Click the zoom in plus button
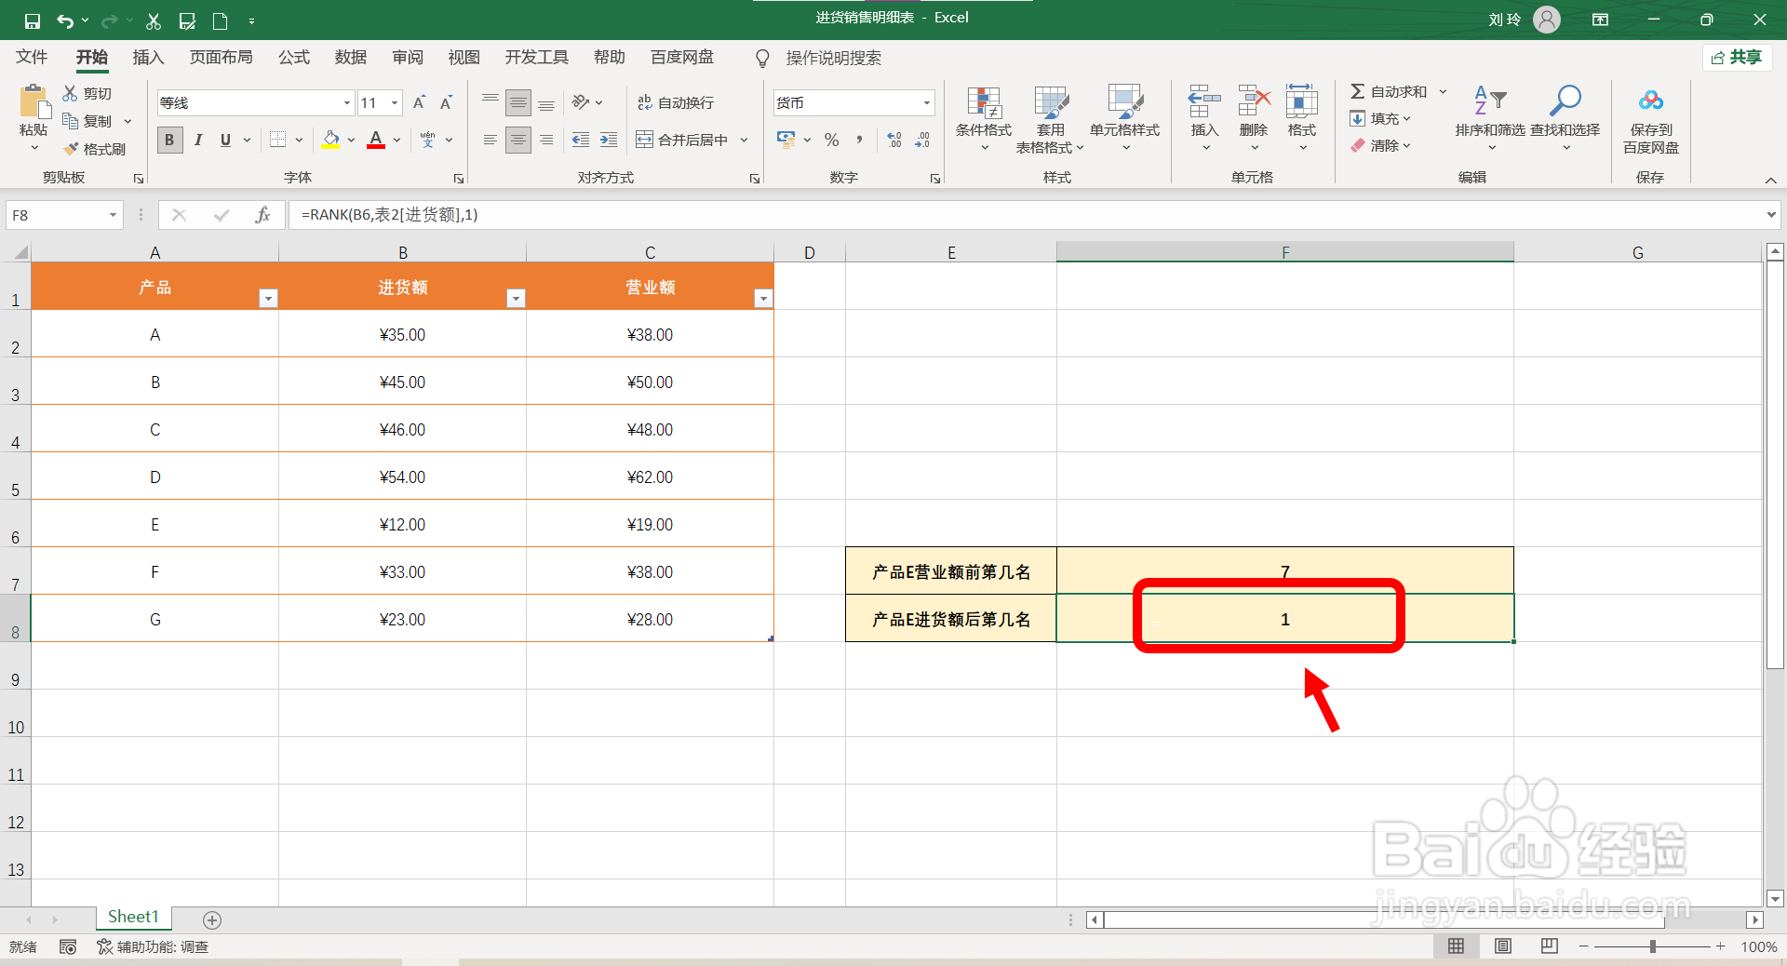Viewport: 1787px width, 966px height. (x=1721, y=946)
